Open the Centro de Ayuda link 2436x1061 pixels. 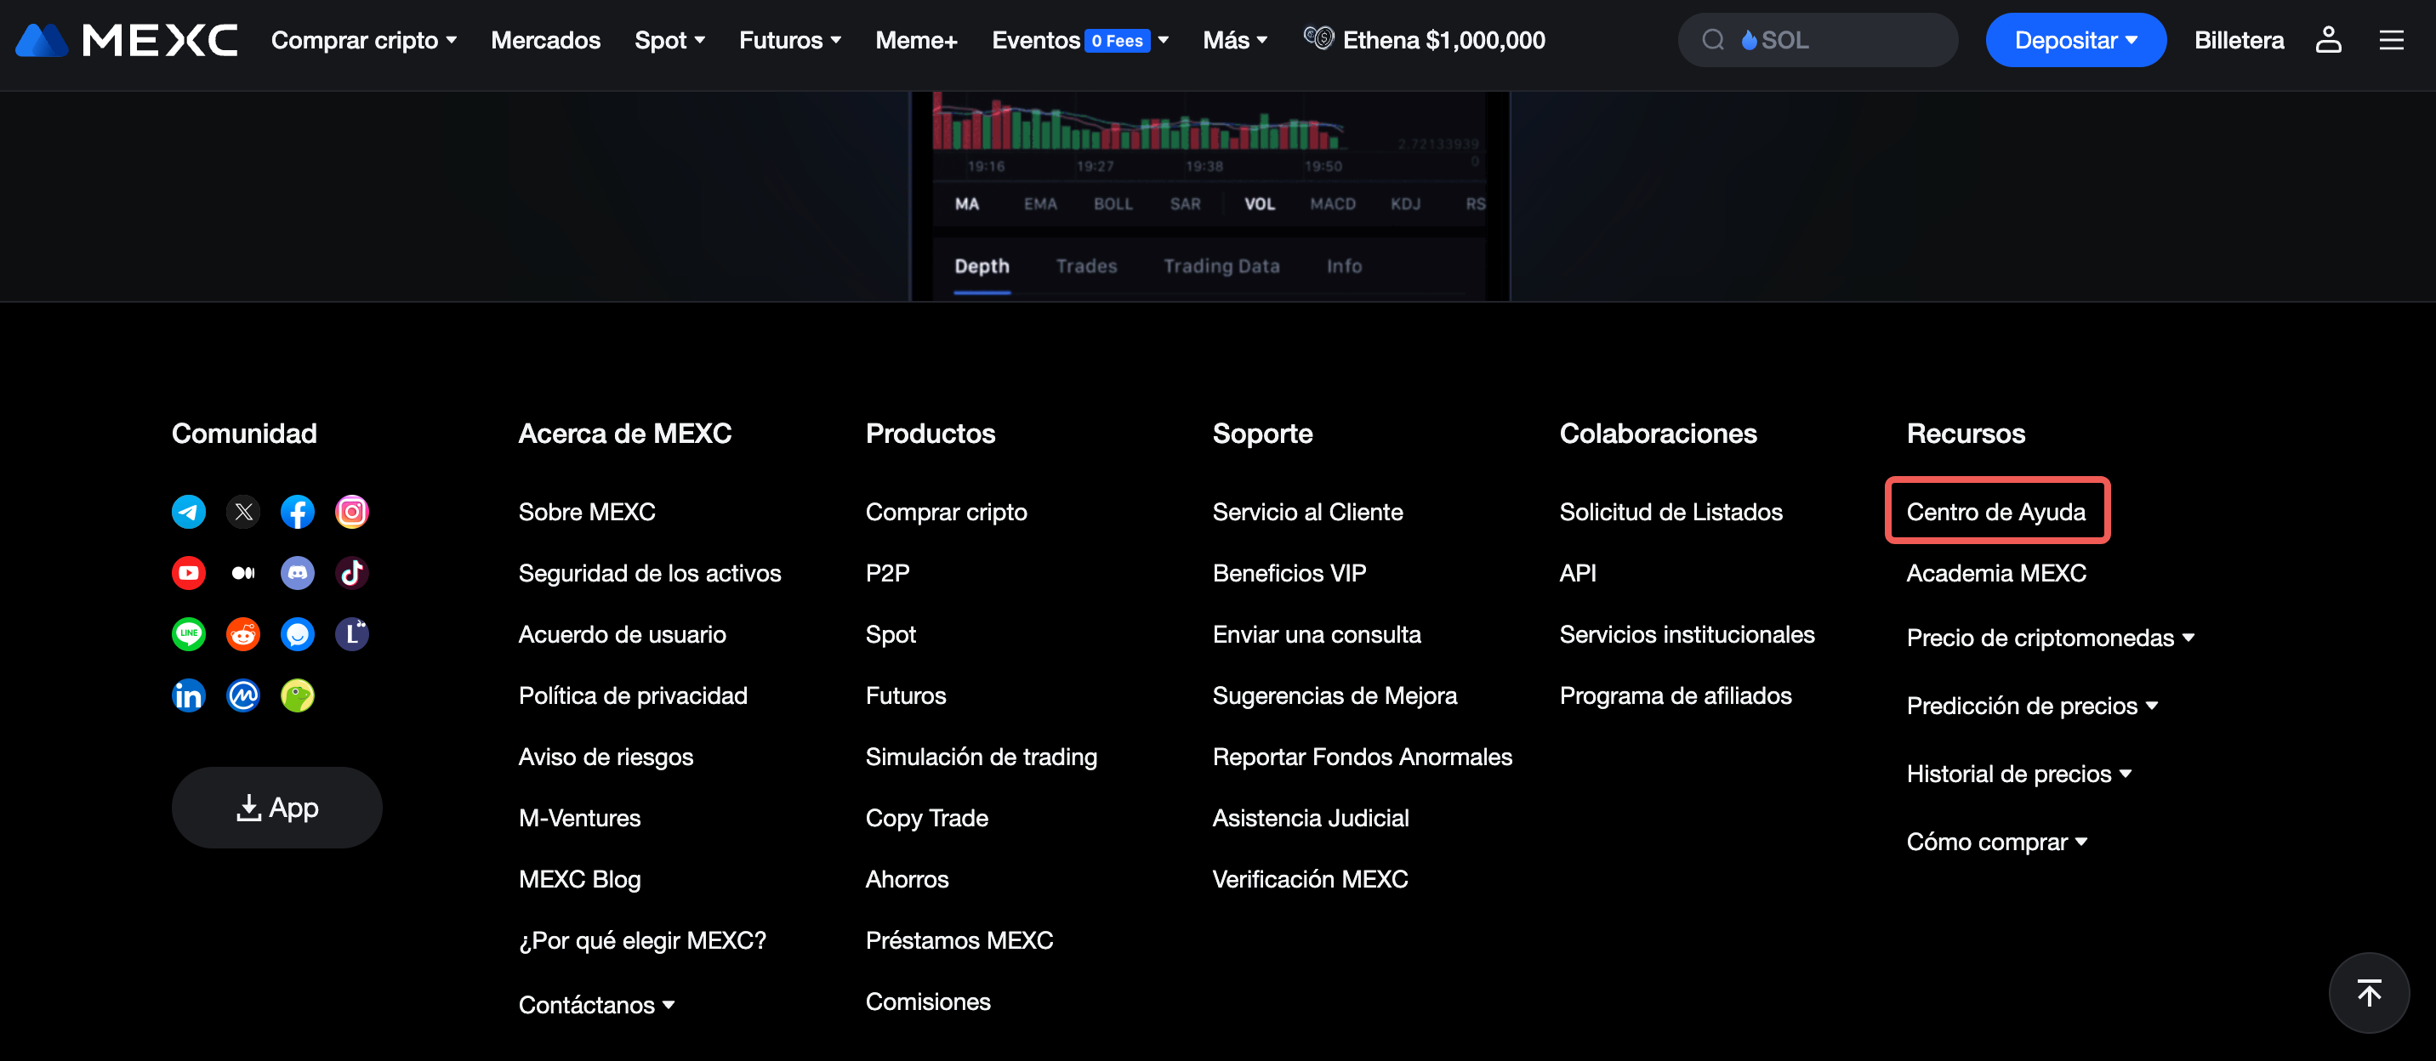1995,512
